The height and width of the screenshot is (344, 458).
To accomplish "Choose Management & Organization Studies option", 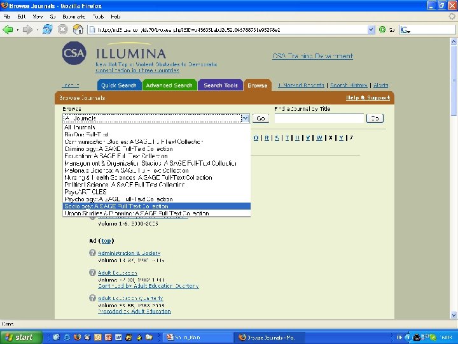I will pyautogui.click(x=156, y=163).
